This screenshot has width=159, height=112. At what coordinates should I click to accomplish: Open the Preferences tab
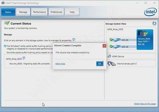coord(56,12)
